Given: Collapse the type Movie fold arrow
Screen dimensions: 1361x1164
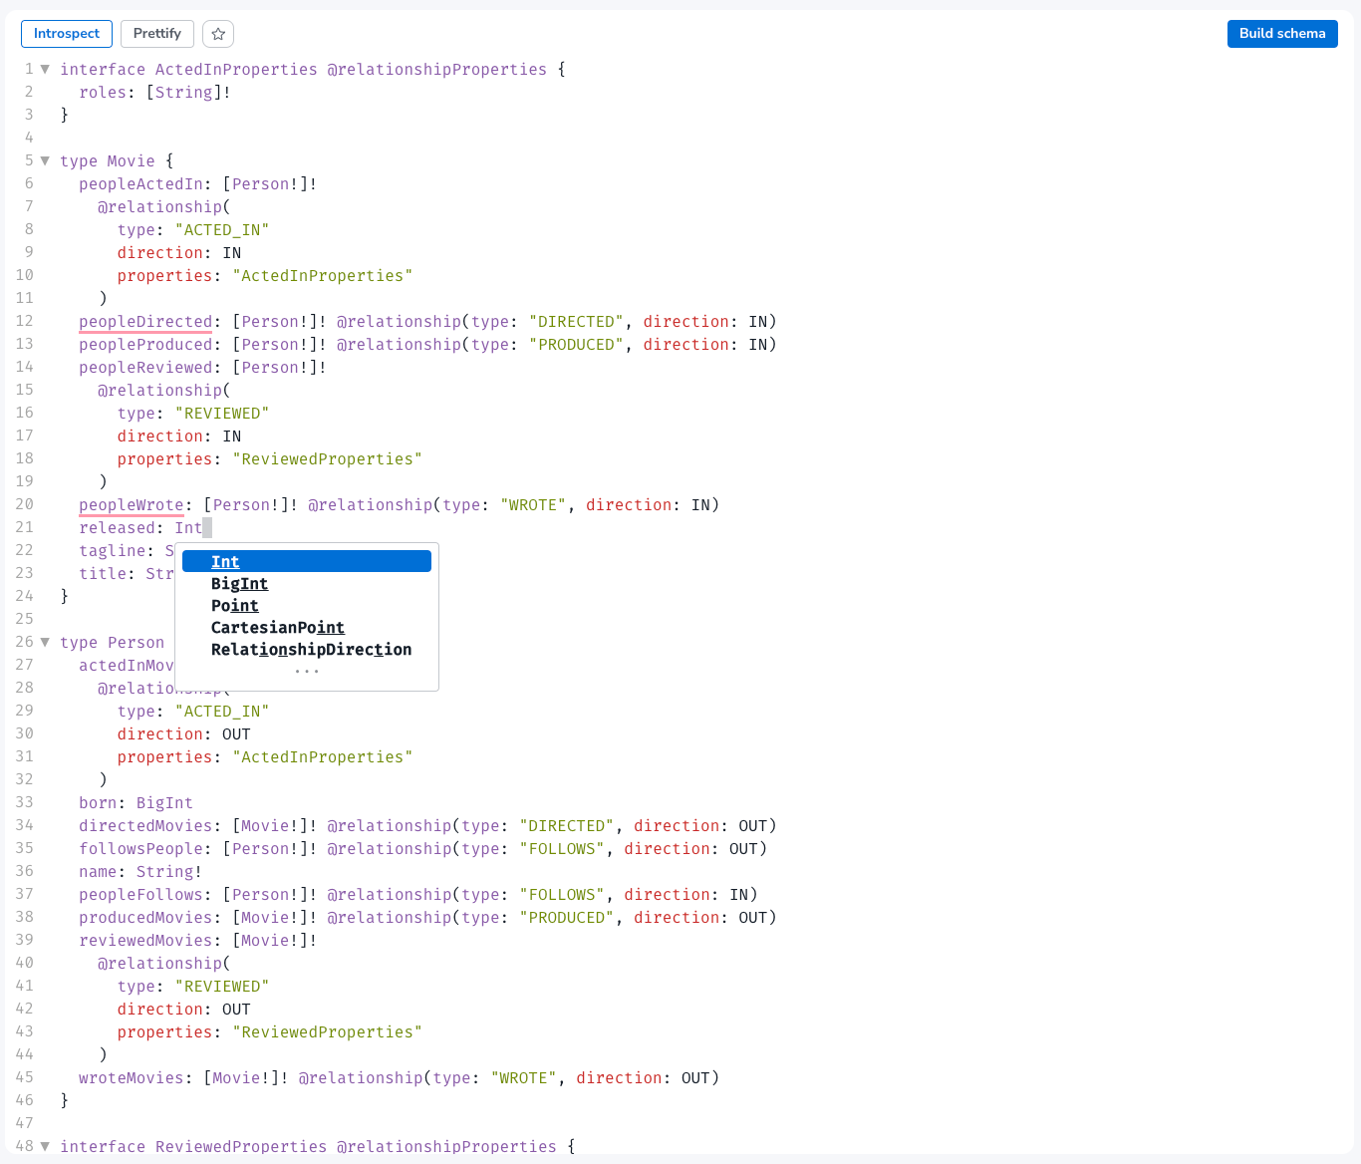Looking at the screenshot, I should pyautogui.click(x=45, y=161).
